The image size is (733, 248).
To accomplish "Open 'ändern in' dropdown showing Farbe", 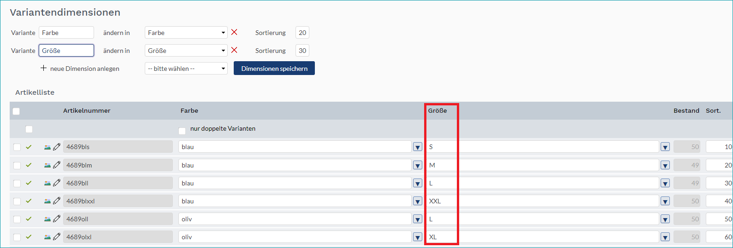I will tap(186, 33).
